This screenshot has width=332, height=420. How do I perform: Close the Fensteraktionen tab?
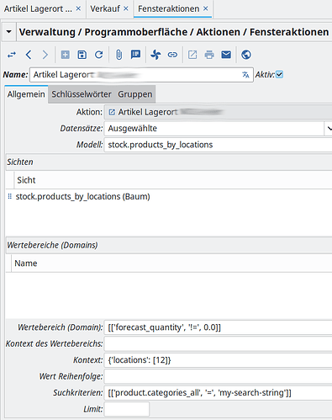[x=206, y=8]
